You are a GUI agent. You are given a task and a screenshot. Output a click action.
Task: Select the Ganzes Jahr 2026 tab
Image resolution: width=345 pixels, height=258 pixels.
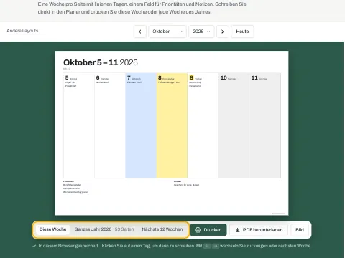click(104, 229)
